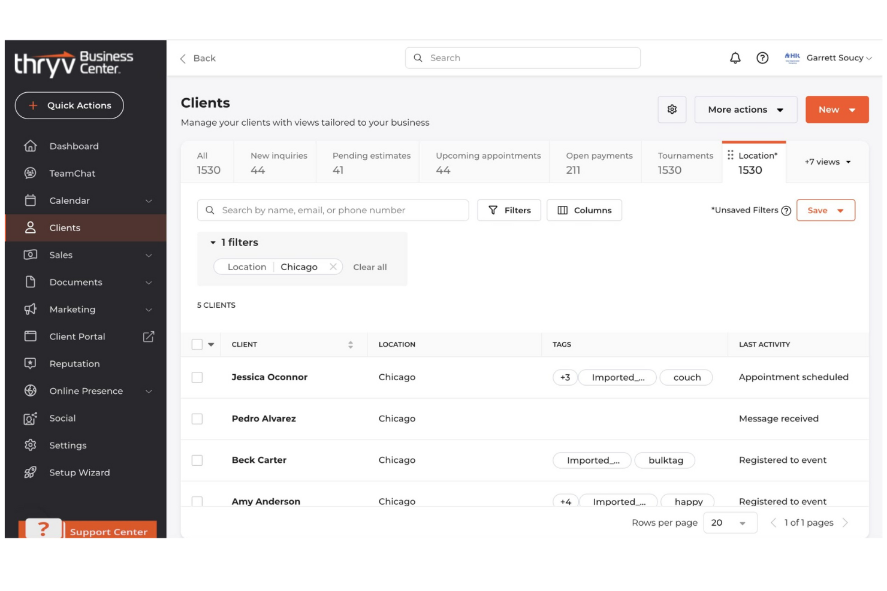Select the Pedro Alvarez row checkbox
Image resolution: width=887 pixels, height=591 pixels.
pos(197,419)
